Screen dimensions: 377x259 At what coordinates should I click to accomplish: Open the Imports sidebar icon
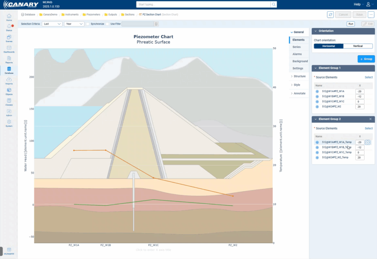[x=9, y=81]
